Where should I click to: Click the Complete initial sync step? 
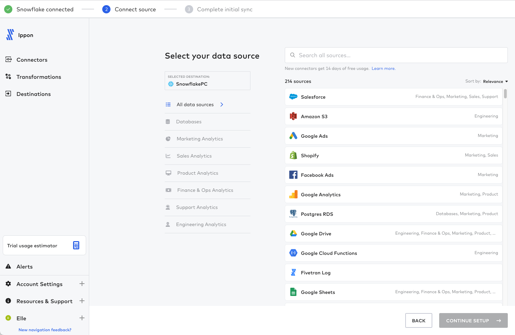(x=219, y=9)
